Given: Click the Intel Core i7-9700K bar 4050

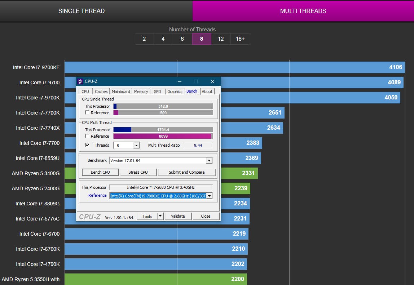Looking at the screenshot, I should 310,97.
